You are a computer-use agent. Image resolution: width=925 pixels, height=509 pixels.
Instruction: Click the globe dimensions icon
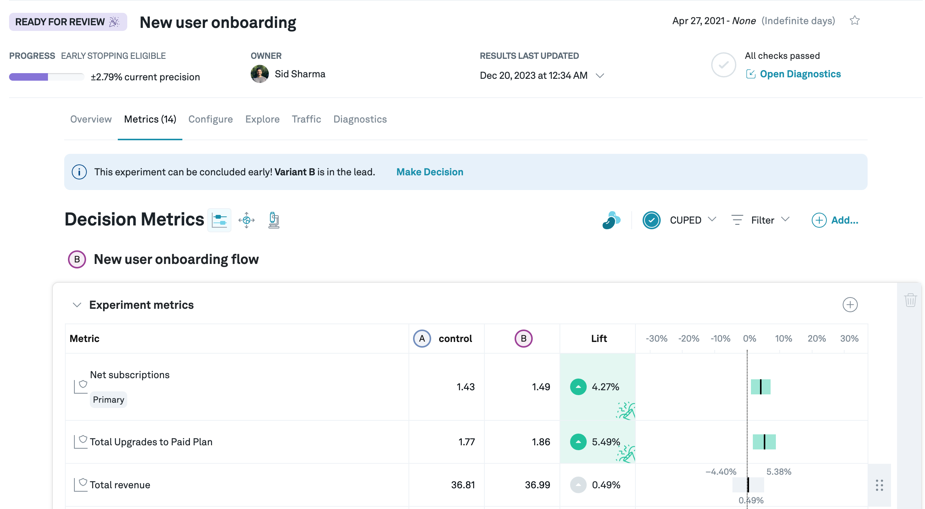click(x=247, y=220)
